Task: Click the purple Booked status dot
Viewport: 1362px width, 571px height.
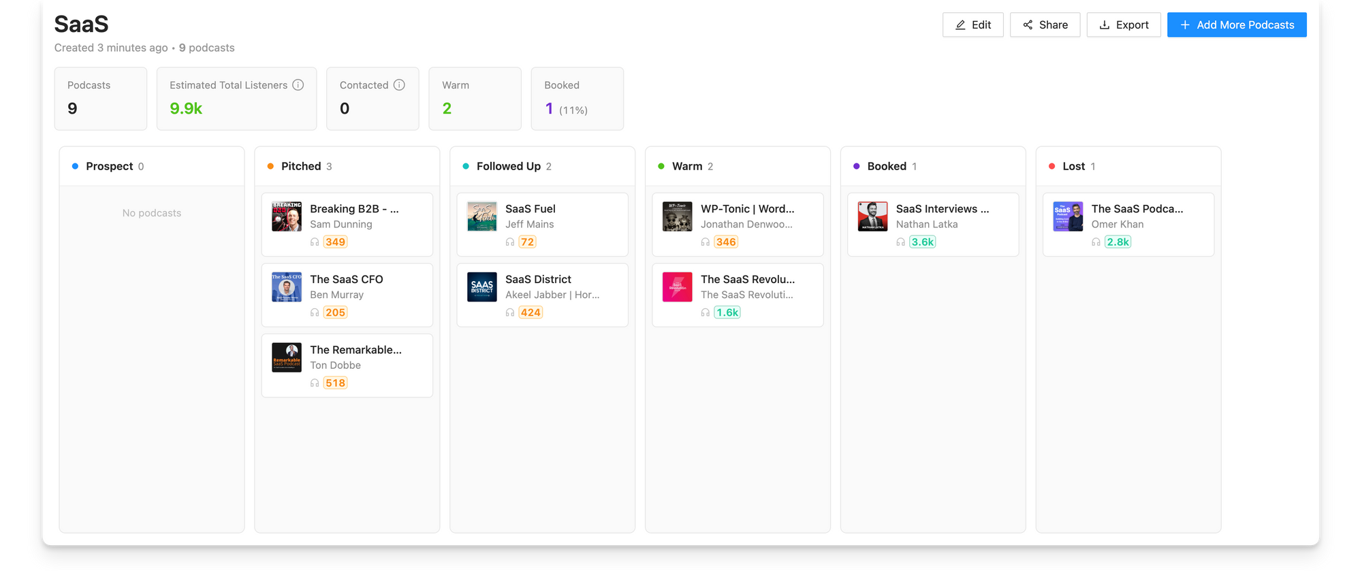Action: [x=856, y=166]
